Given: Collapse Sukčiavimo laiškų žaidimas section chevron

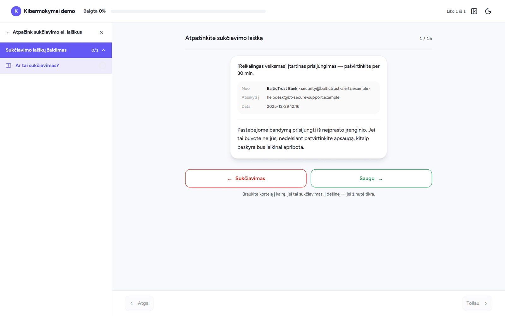Looking at the screenshot, I should pyautogui.click(x=104, y=50).
